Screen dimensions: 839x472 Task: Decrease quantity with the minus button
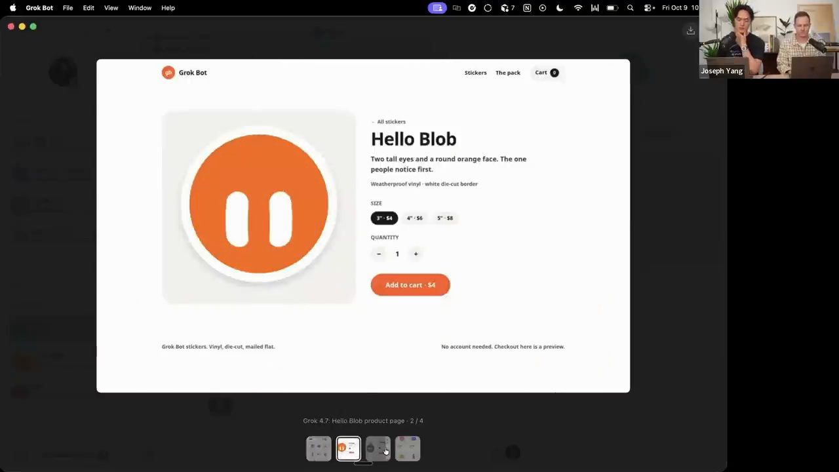pyautogui.click(x=379, y=254)
